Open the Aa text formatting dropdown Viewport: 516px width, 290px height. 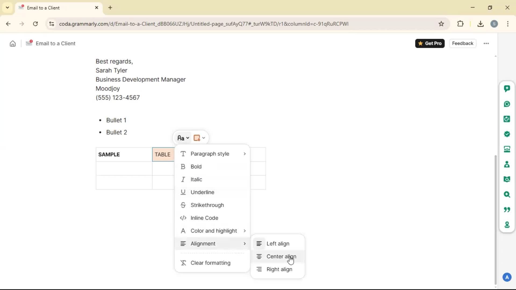point(183,138)
